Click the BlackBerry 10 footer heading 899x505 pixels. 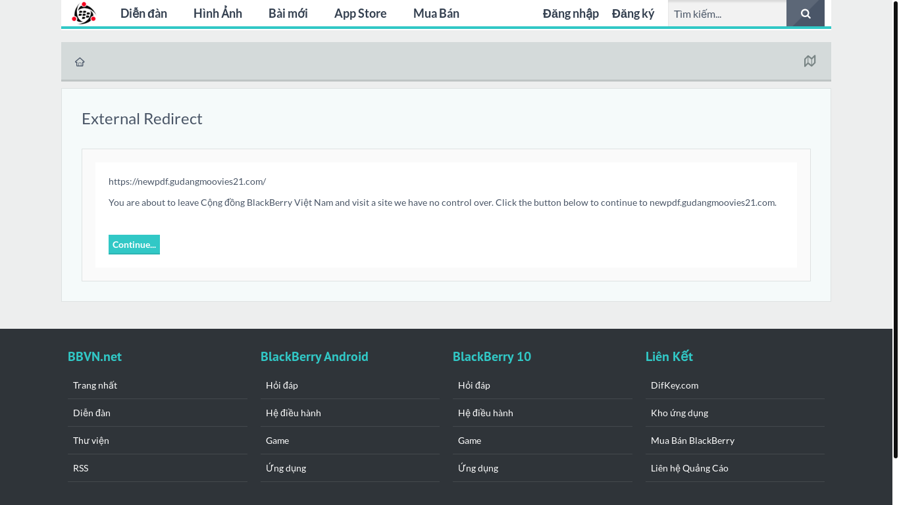point(492,356)
